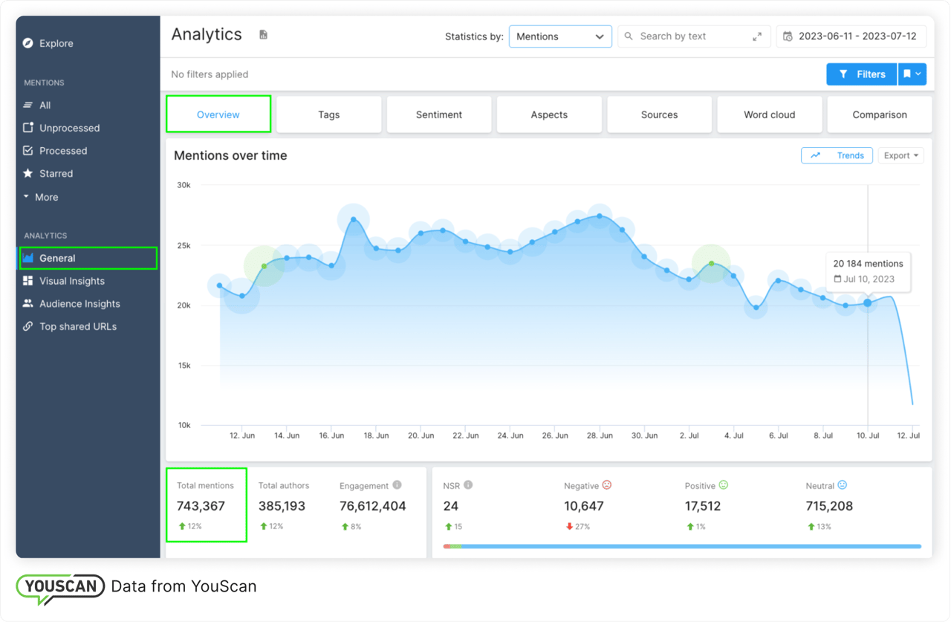
Task: Open Audience Insights from sidebar
Action: [x=79, y=304]
